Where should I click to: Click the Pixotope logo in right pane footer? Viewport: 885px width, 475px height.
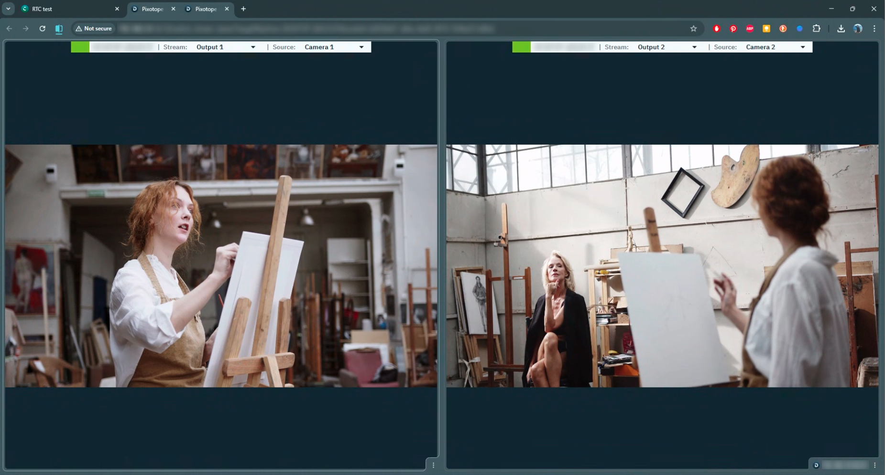coord(816,465)
